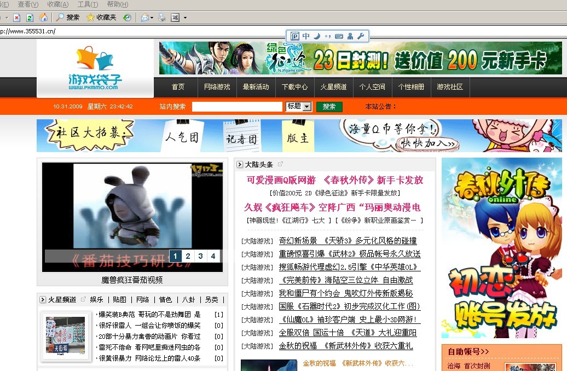Toggle IME half/full-width moon icon
This screenshot has width=567, height=371.
317,36
